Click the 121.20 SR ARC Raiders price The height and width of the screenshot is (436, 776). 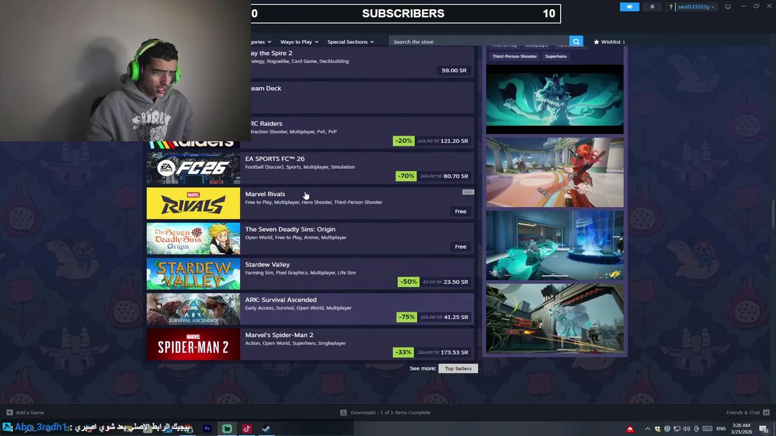pyautogui.click(x=454, y=141)
